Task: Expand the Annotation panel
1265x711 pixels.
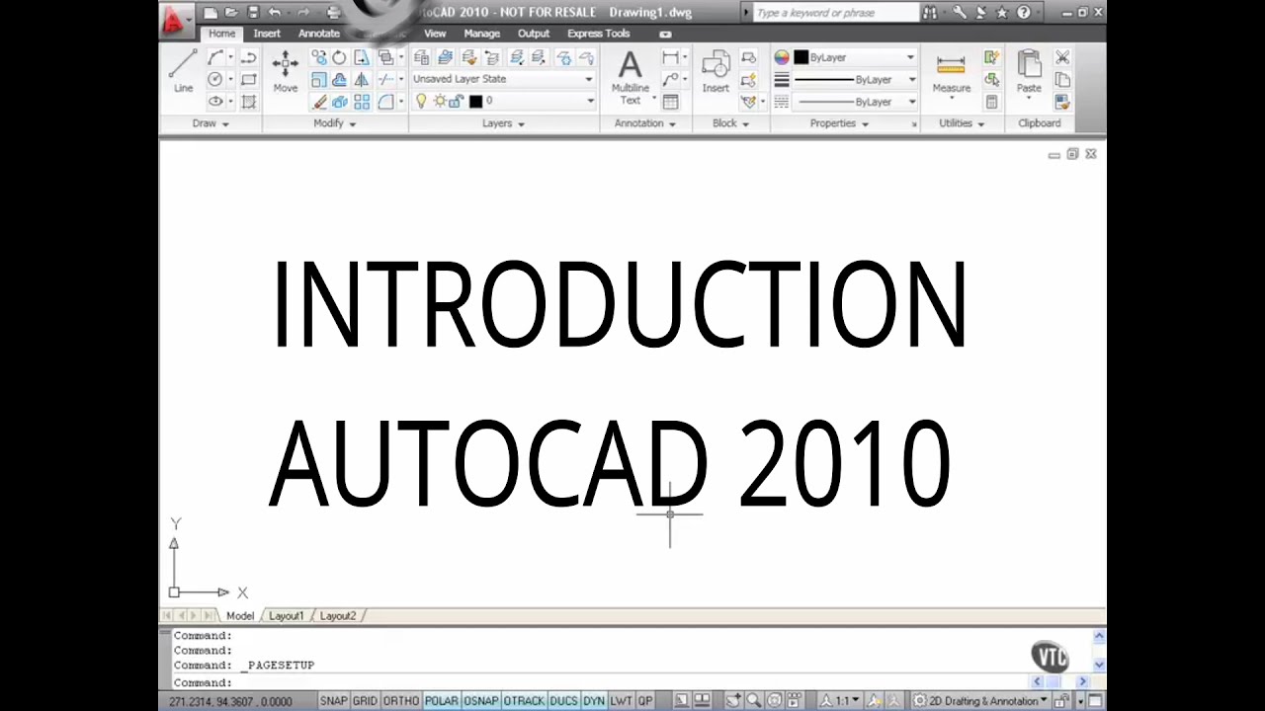Action: tap(644, 123)
